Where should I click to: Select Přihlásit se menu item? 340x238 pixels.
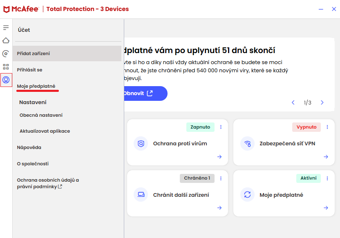tap(30, 70)
